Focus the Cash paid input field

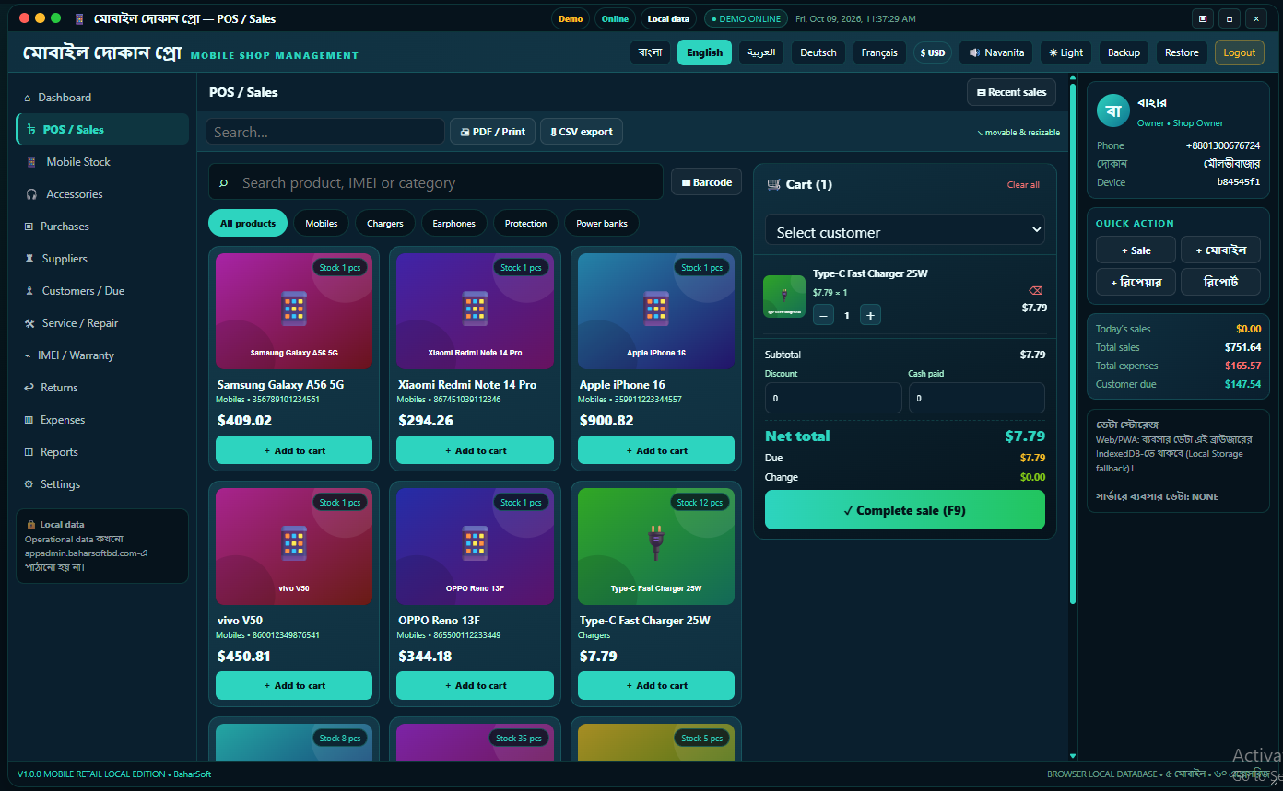pyautogui.click(x=977, y=398)
